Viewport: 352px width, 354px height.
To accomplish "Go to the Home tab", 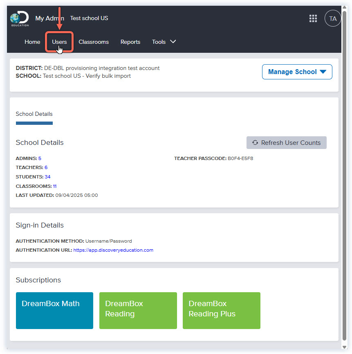I will (32, 42).
